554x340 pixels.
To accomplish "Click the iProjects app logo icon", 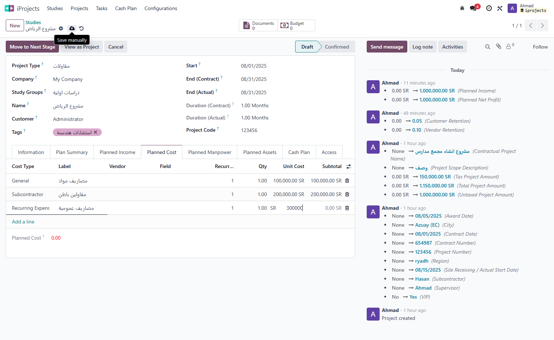I will click(9, 8).
